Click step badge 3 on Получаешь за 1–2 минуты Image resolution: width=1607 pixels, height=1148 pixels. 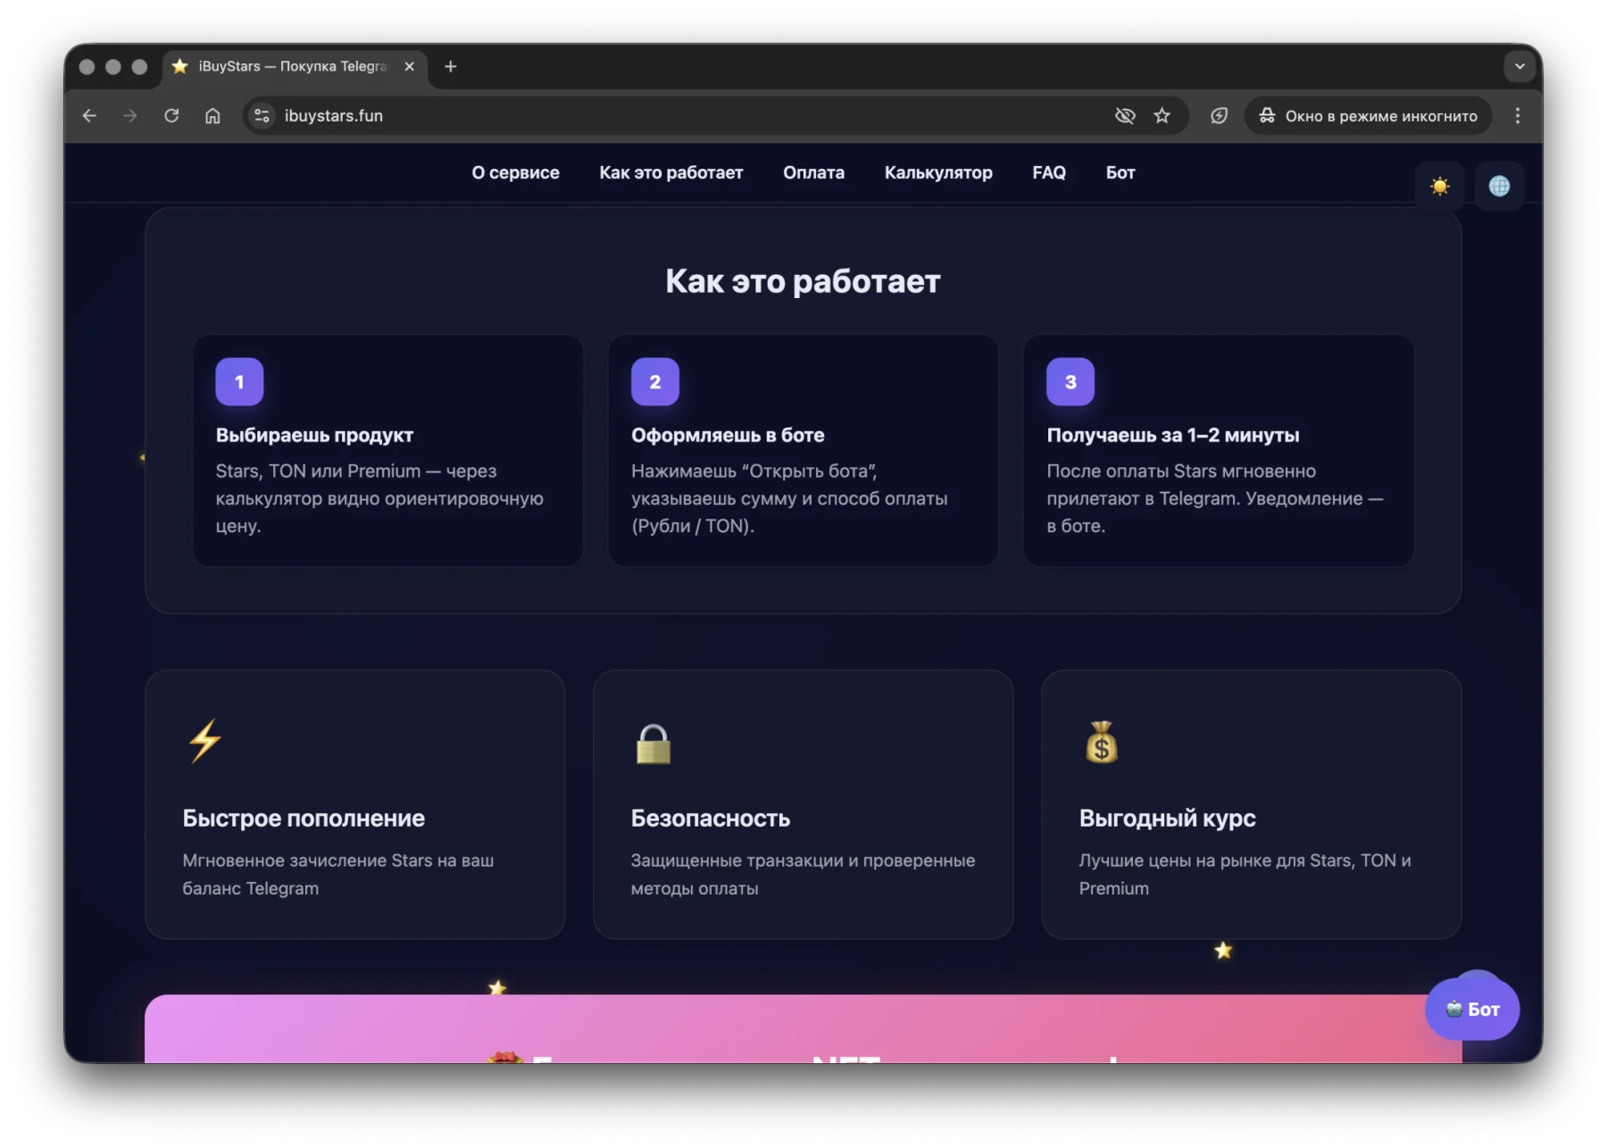point(1070,381)
